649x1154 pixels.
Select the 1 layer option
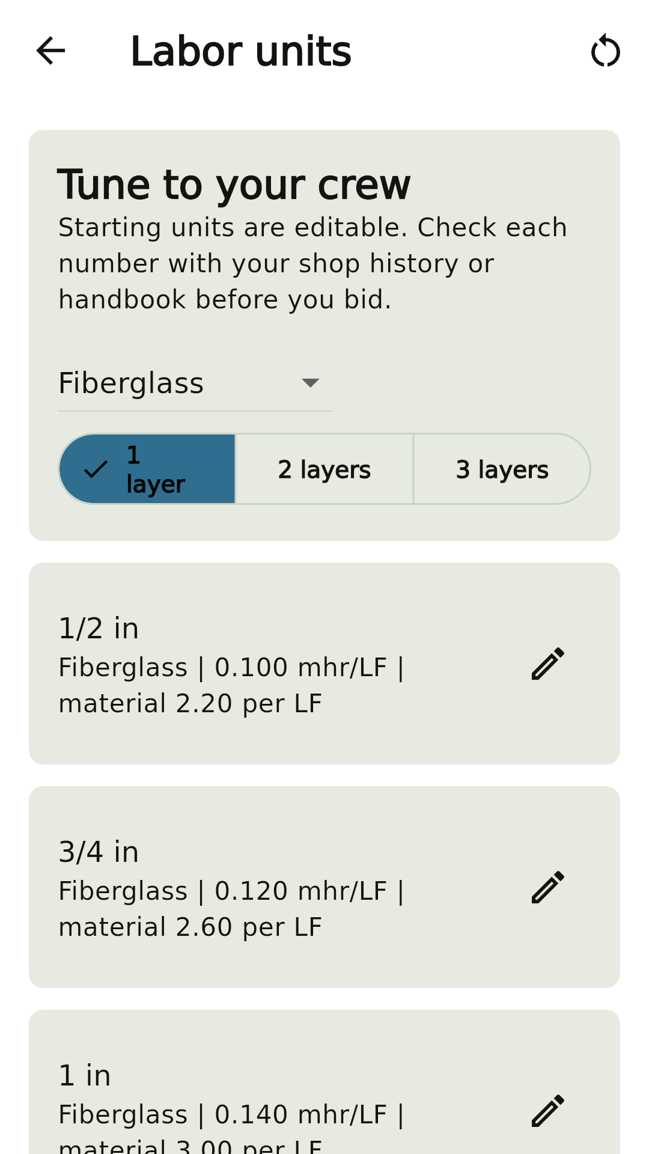coord(147,469)
